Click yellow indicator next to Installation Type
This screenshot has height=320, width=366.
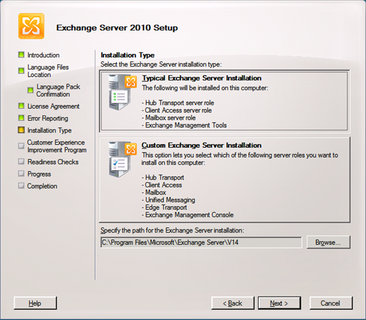click(21, 130)
